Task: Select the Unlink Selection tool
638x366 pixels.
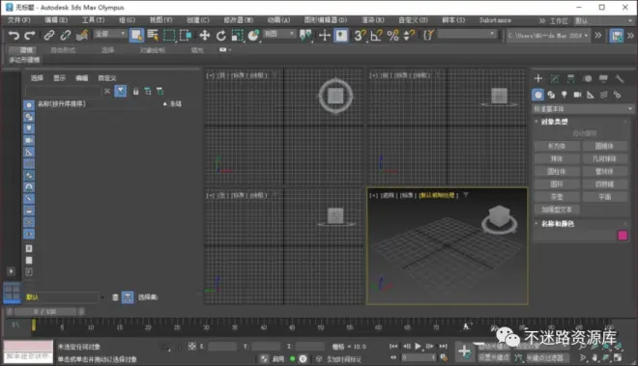Action: pyautogui.click(x=65, y=36)
